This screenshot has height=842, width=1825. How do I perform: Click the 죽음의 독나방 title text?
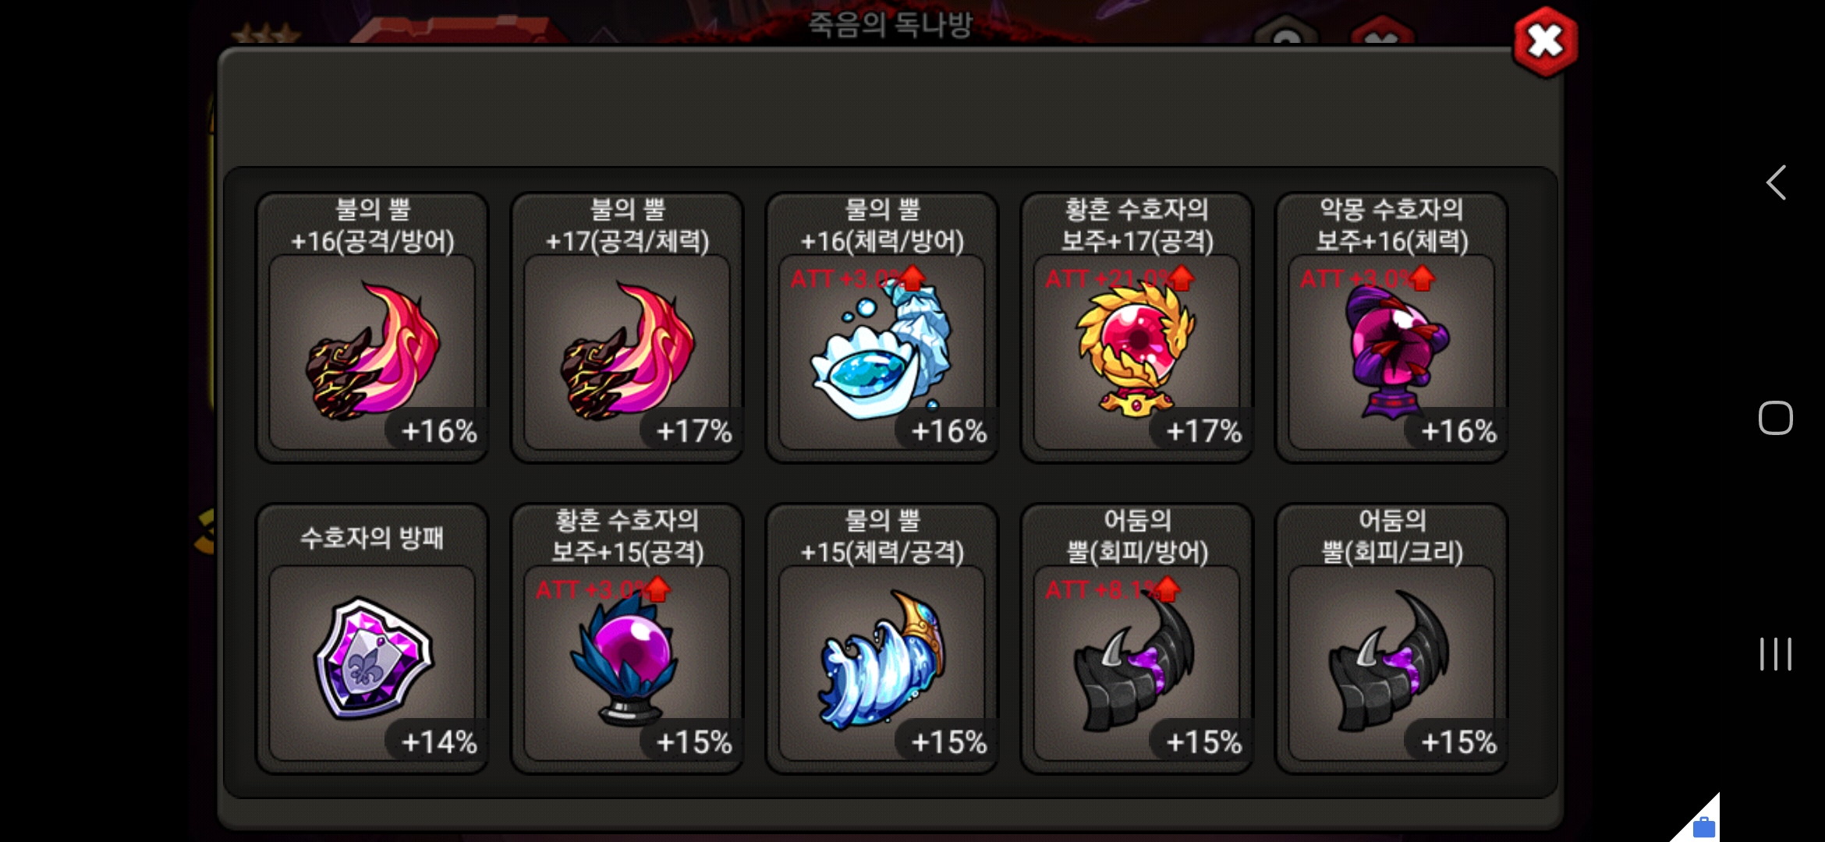coord(890,24)
